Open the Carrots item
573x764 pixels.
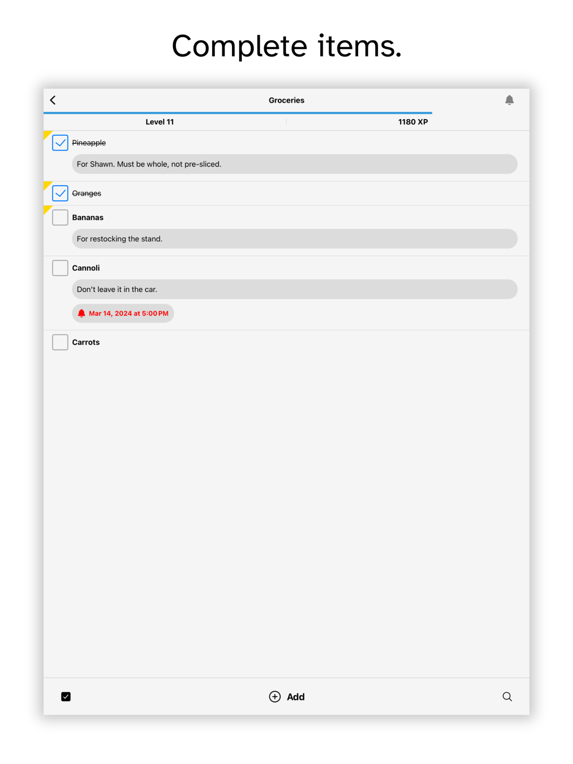[86, 342]
